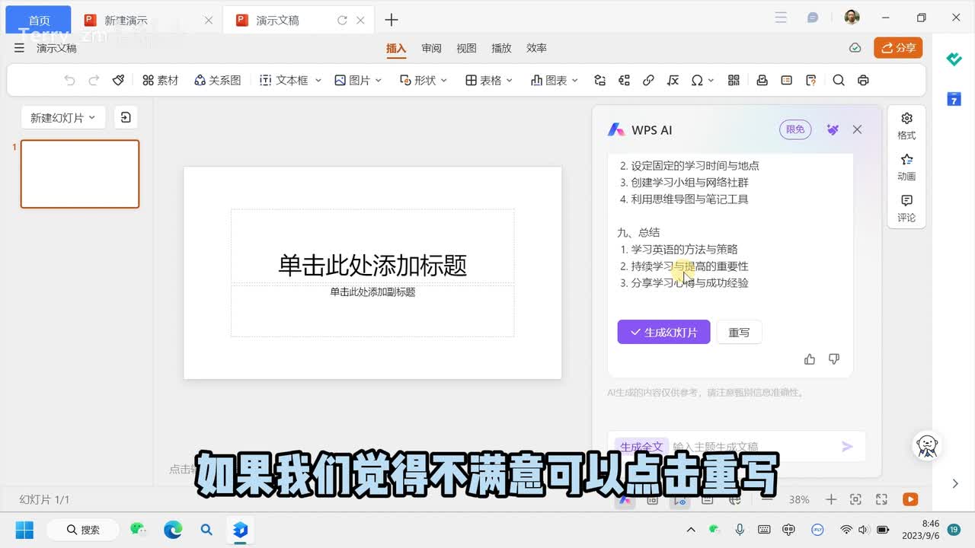Screen dimensions: 975x548
Task: Open the 动画 animation panel
Action: click(x=906, y=167)
